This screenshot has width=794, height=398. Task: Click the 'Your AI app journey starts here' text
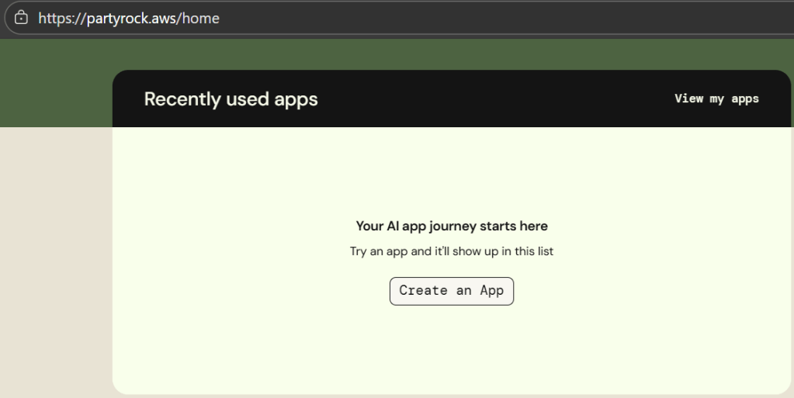tap(452, 227)
